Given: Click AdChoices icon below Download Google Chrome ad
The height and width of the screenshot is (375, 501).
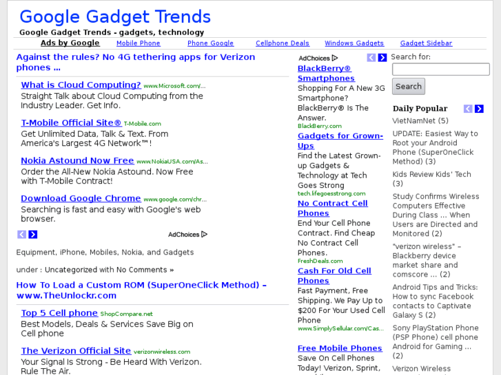Looking at the screenshot, I should tap(204, 235).
